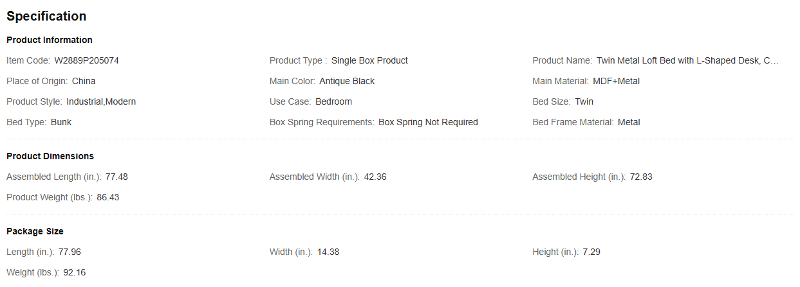Click the Assembled Height value 72.83
Image resolution: width=800 pixels, height=287 pixels.
(x=641, y=177)
